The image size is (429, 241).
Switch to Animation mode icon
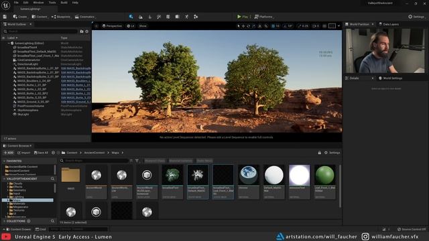point(196,17)
